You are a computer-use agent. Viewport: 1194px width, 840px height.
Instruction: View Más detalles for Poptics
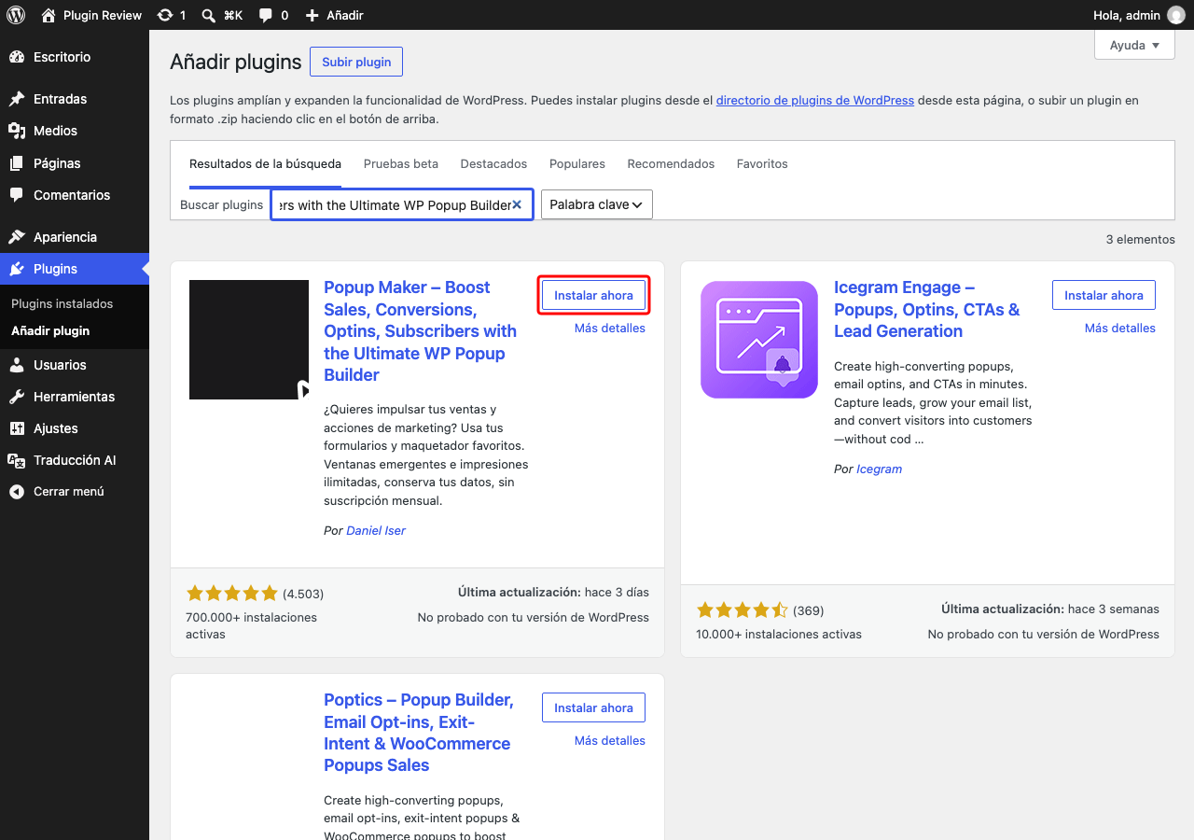(x=610, y=740)
